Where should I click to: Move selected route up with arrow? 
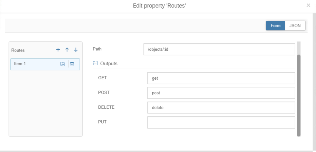click(67, 50)
